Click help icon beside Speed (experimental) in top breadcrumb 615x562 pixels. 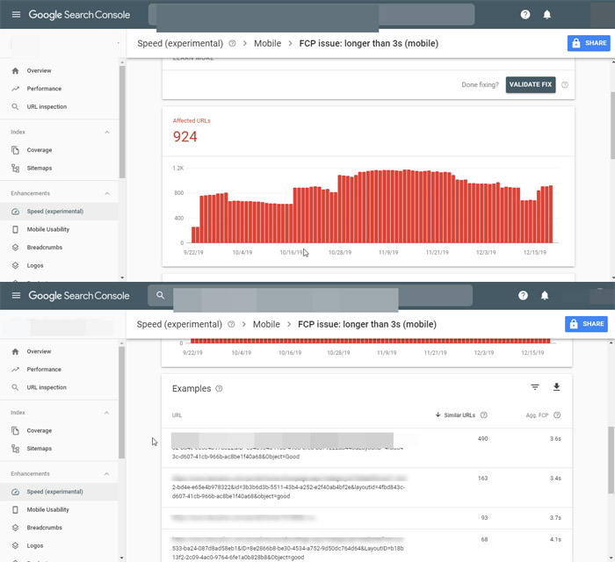[x=232, y=44]
